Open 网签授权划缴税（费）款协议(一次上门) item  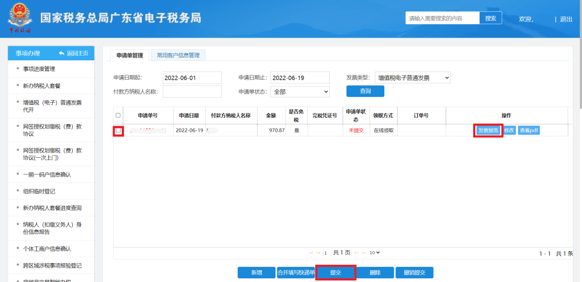52,154
